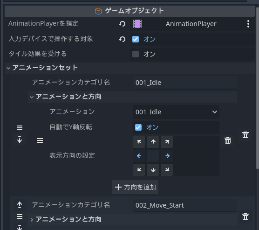Delete the 002_Move_Start animation category
259x230 pixels.
pos(245,216)
